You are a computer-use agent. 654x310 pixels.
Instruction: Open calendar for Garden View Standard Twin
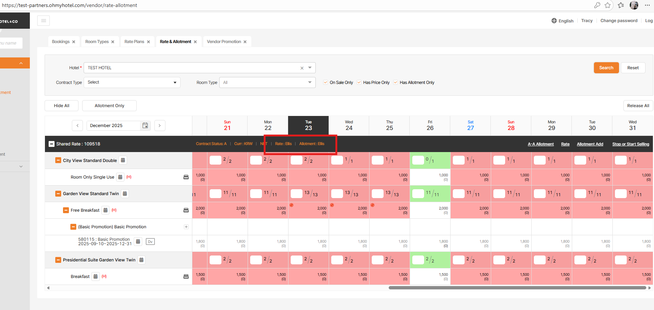click(x=125, y=194)
